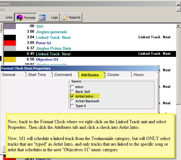Uncheck the Artist Intro checkbox
181x160 pixels.
(72, 96)
